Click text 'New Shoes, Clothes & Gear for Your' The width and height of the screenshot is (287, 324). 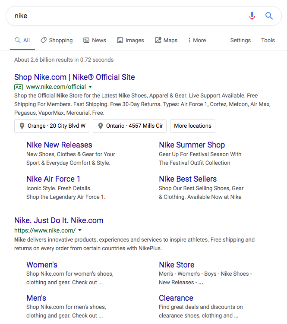click(x=71, y=154)
